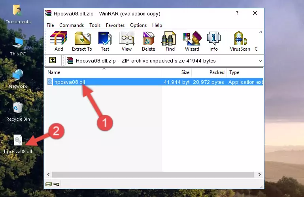This screenshot has height=197, width=304.
Task: Click the drive icon in status bar
Action: pos(49,184)
